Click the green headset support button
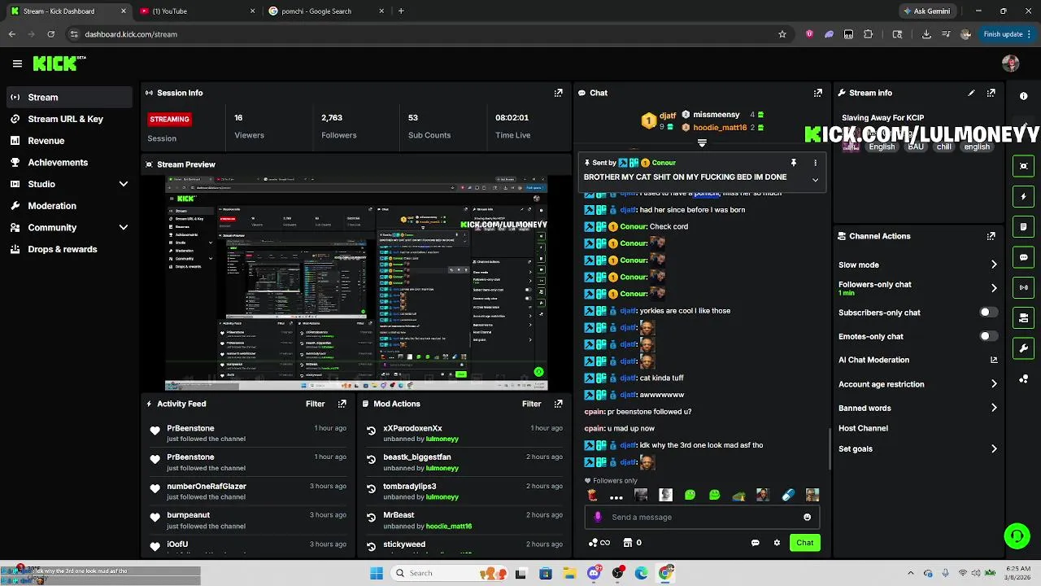The width and height of the screenshot is (1041, 586). 1017,536
